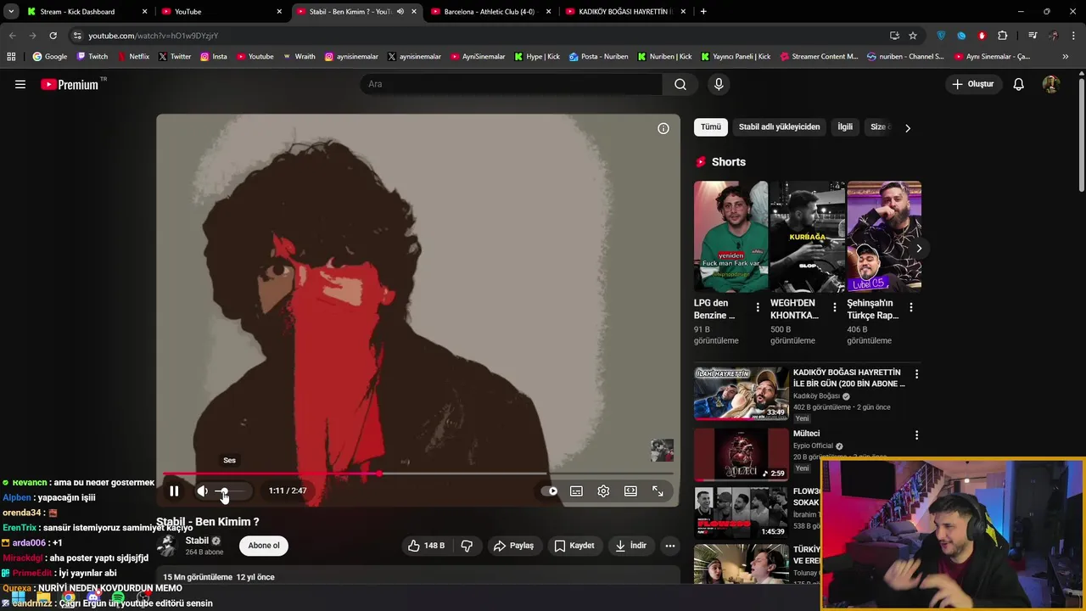The image size is (1086, 611).
Task: Click the browser address bar URL
Action: coord(154,36)
